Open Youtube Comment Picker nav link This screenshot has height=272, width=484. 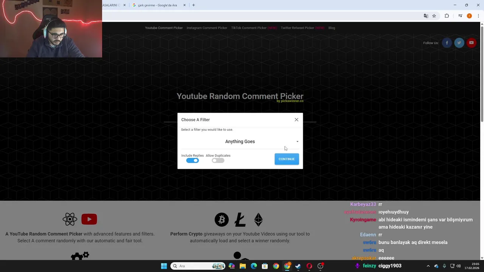(164, 28)
